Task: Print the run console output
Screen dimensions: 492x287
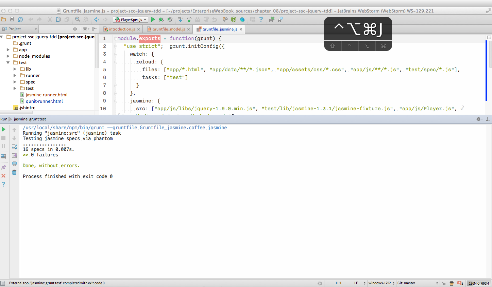Action: (x=14, y=164)
